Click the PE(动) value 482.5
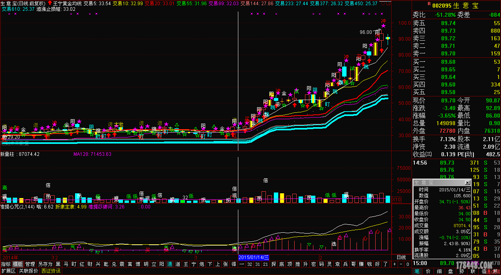Image resolution: width=501 pixels, height=275 pixels. click(x=493, y=154)
